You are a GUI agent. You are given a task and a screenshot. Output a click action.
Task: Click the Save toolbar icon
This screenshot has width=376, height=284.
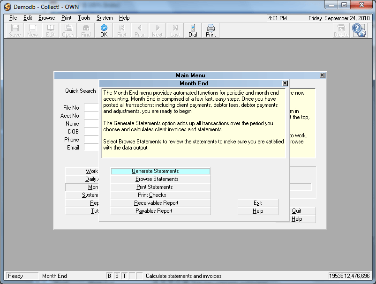click(15, 30)
